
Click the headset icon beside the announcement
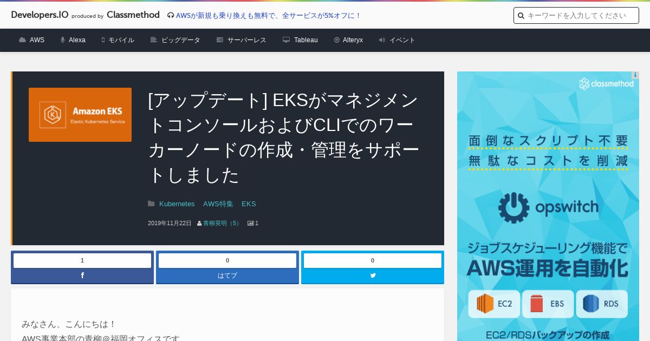click(x=171, y=16)
